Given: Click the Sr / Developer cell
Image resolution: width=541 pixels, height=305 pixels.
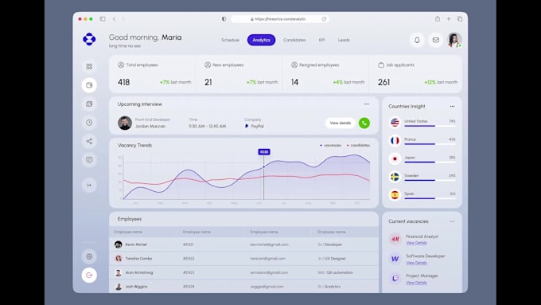Looking at the screenshot, I should pyautogui.click(x=330, y=244).
